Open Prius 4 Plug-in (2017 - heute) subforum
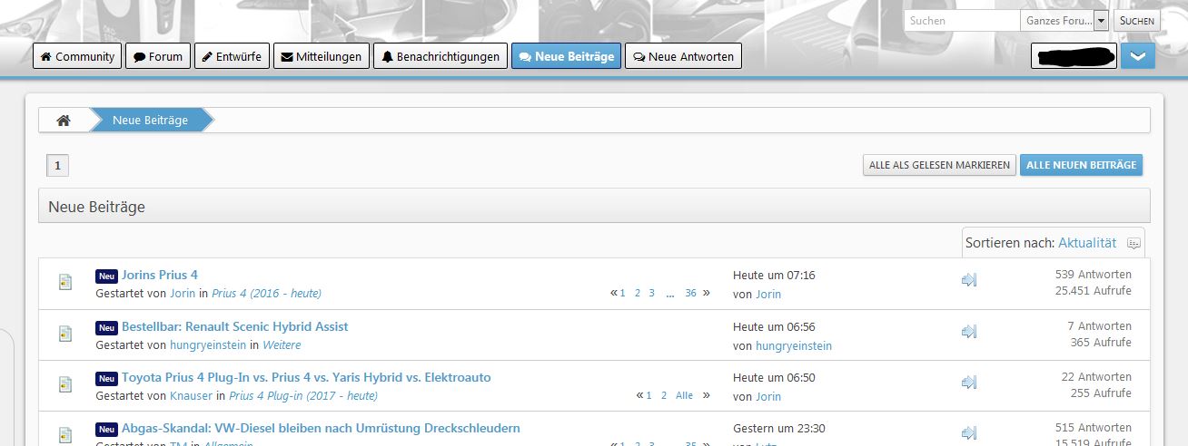This screenshot has height=446, width=1188. pos(303,396)
